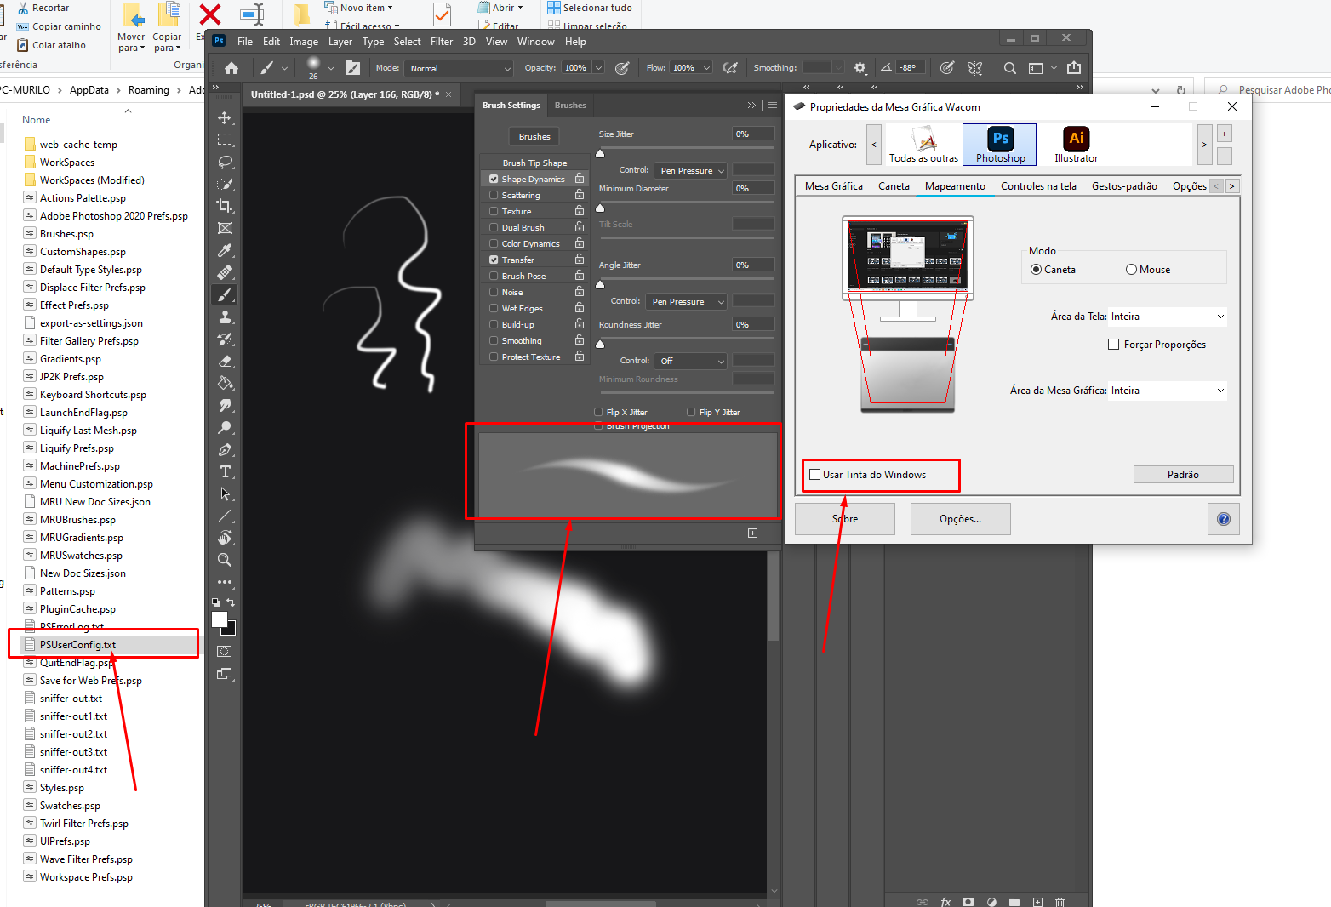1331x907 pixels.
Task: Select the Crop tool
Action: [225, 205]
